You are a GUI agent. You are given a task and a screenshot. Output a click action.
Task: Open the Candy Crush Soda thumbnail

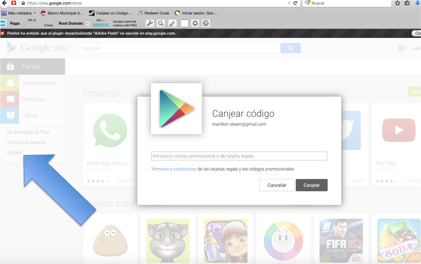tap(399, 241)
